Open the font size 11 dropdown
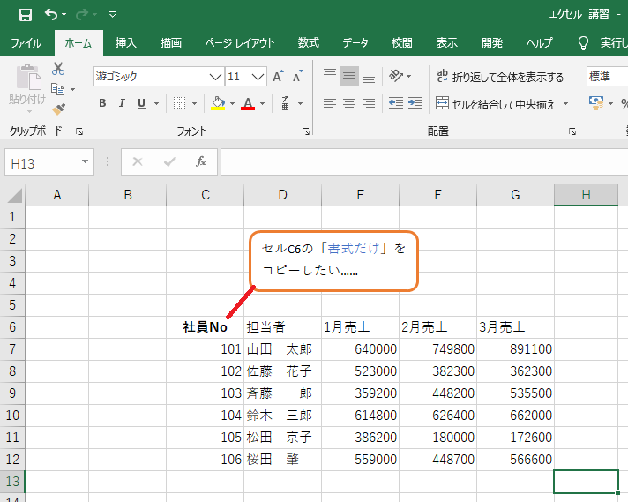The width and height of the screenshot is (628, 502). tap(258, 77)
